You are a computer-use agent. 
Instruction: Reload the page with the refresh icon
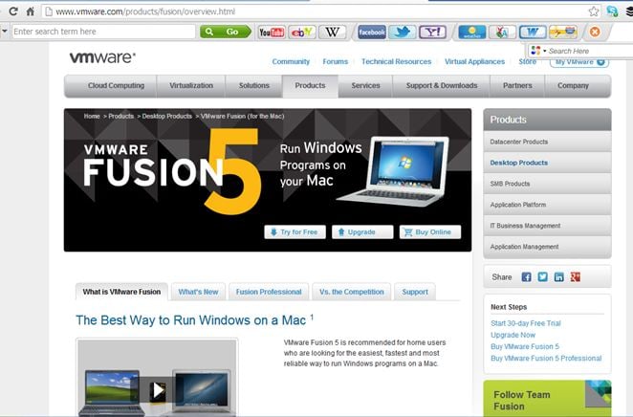pos(13,11)
